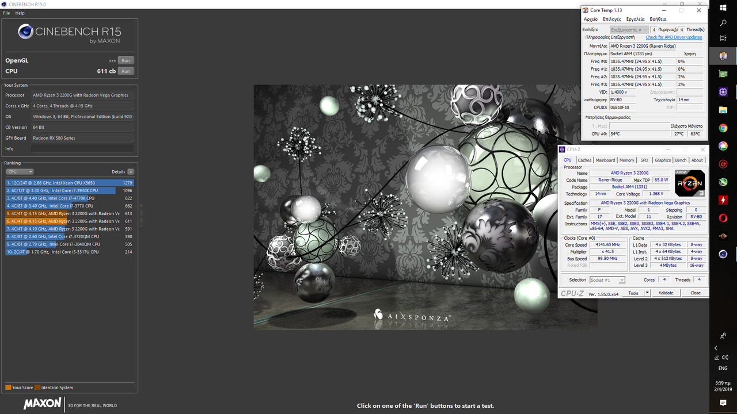Select the Core Temp taskbar icon
This screenshot has width=737, height=414.
pyautogui.click(x=723, y=56)
